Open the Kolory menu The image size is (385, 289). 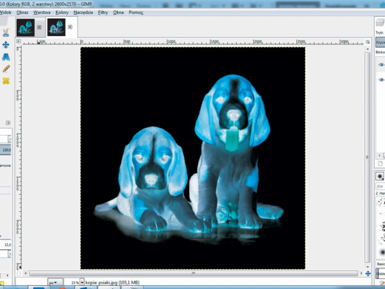tap(62, 12)
